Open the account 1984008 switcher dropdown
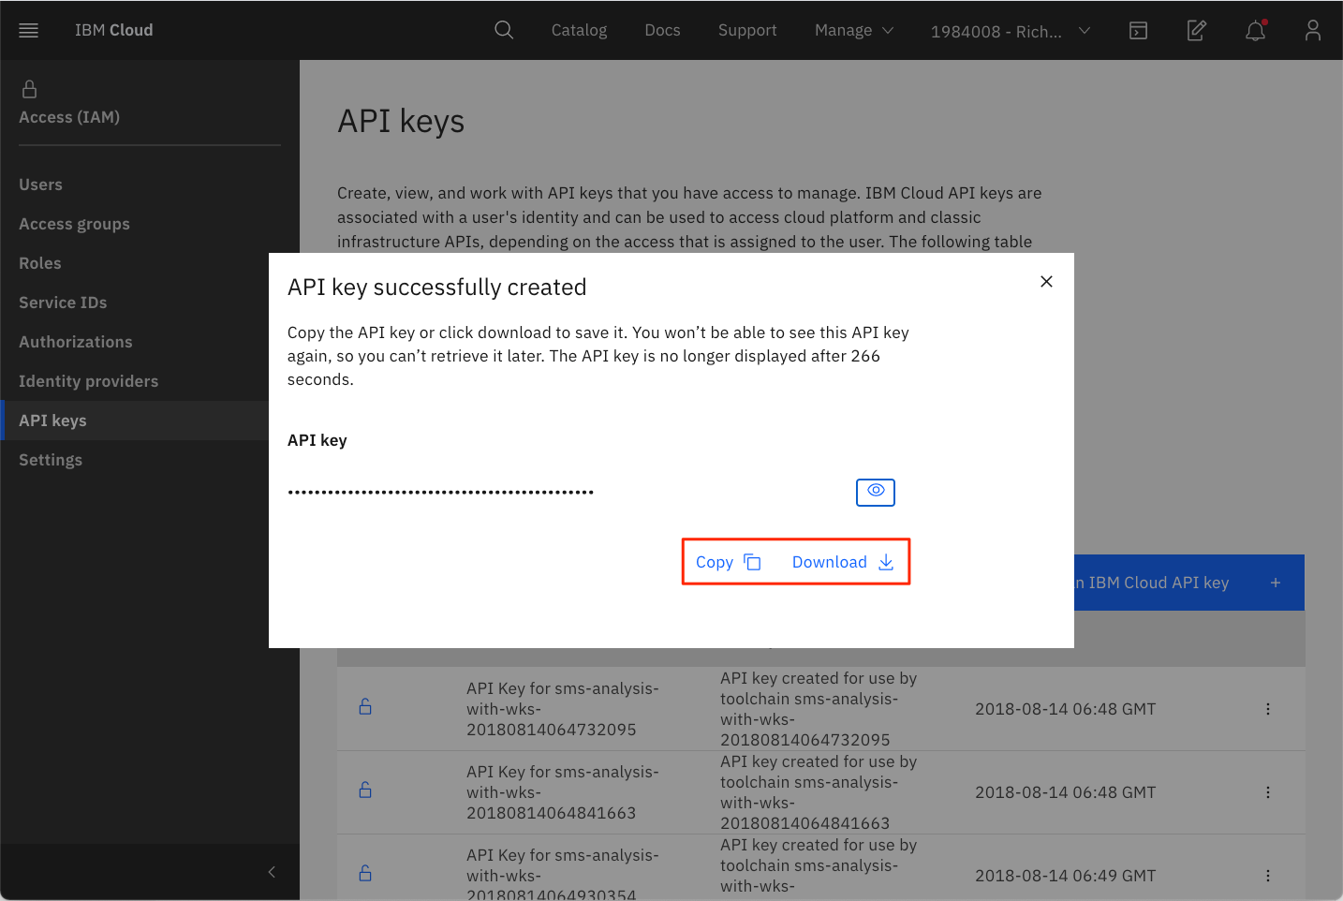 pyautogui.click(x=1011, y=31)
